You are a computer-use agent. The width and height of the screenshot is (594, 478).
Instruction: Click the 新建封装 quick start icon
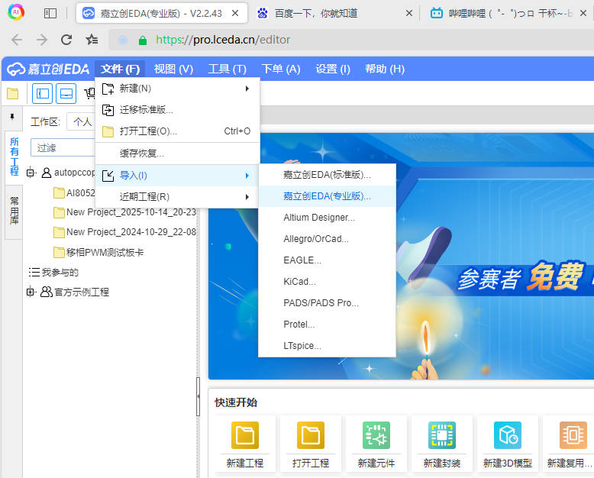point(442,434)
